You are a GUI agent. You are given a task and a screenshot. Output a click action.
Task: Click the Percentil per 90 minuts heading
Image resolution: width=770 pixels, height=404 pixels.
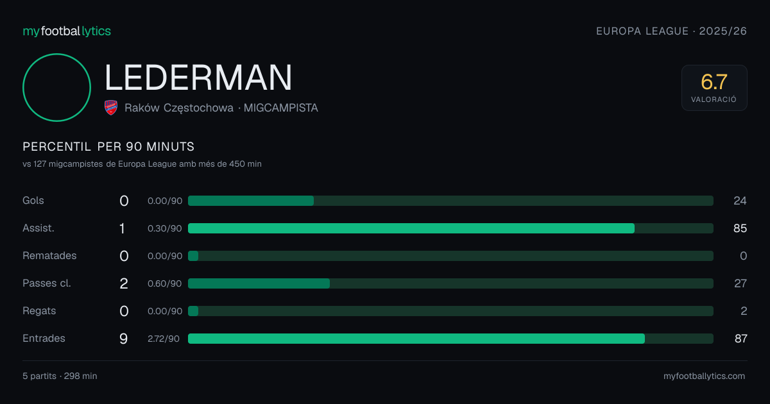click(108, 147)
